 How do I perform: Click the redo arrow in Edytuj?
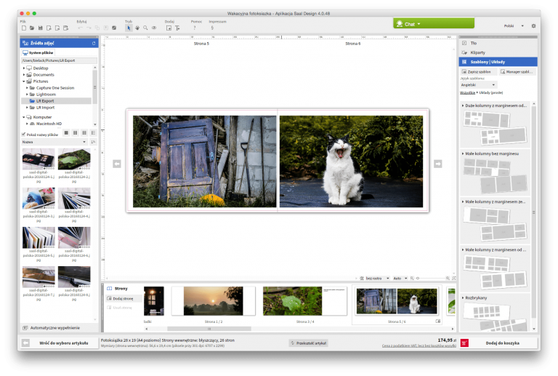point(89,28)
